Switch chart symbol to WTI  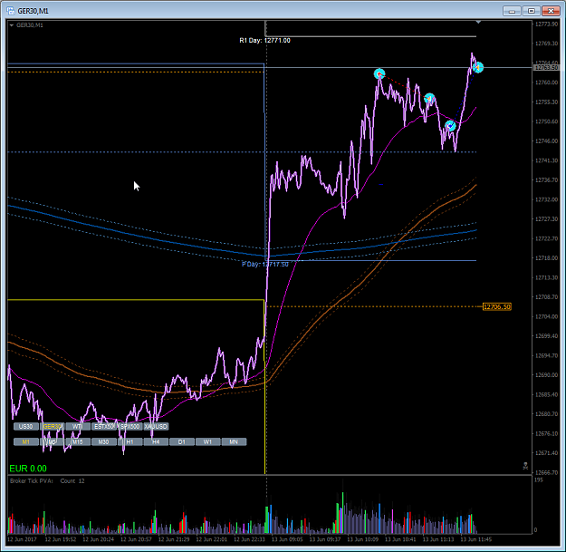[78, 426]
